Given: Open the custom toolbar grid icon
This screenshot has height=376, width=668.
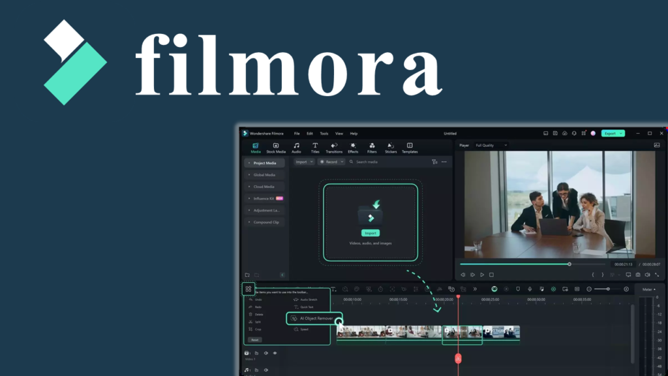Looking at the screenshot, I should 249,289.
